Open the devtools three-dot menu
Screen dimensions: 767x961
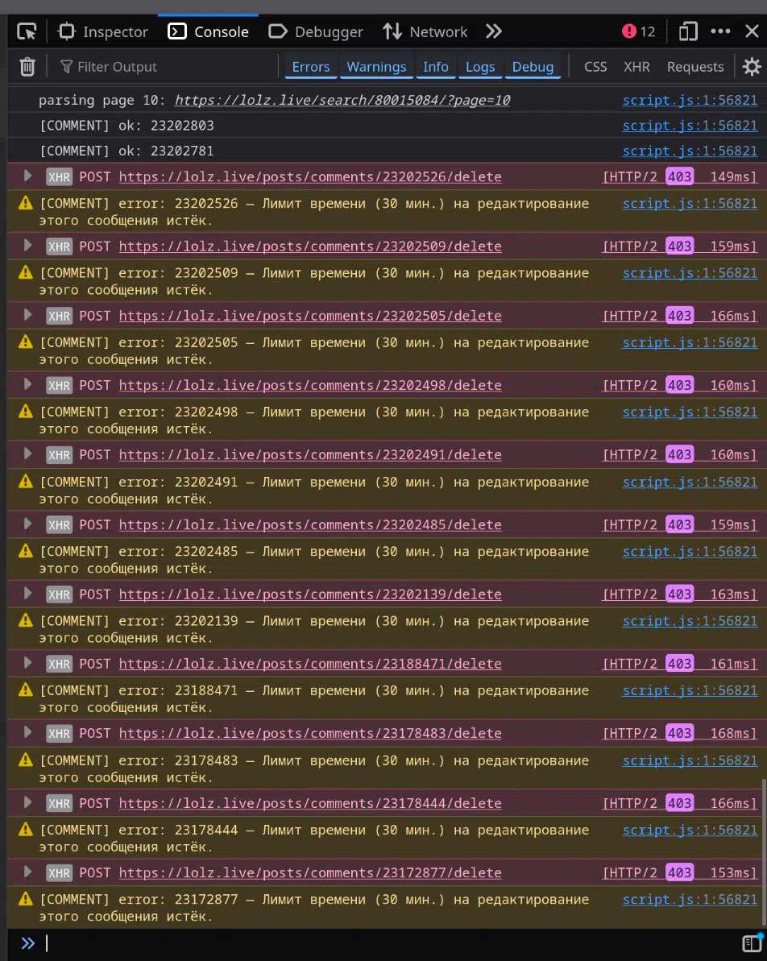pos(720,31)
